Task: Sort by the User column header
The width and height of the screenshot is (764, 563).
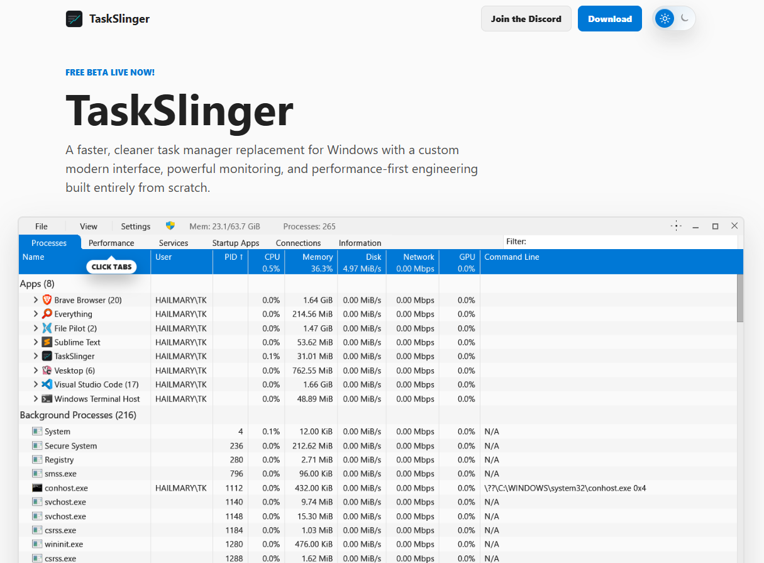Action: (182, 262)
